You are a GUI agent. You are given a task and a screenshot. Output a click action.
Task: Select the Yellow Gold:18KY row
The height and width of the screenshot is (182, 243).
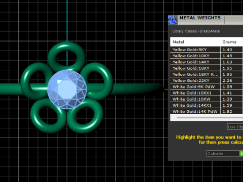tap(207, 68)
